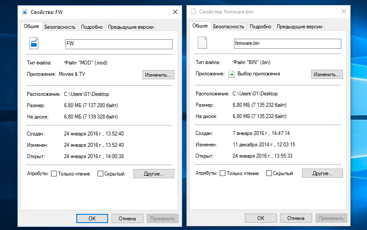Click the FW video file icon

[34, 43]
